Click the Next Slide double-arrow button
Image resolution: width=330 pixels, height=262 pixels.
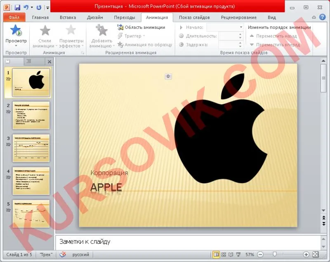point(324,223)
